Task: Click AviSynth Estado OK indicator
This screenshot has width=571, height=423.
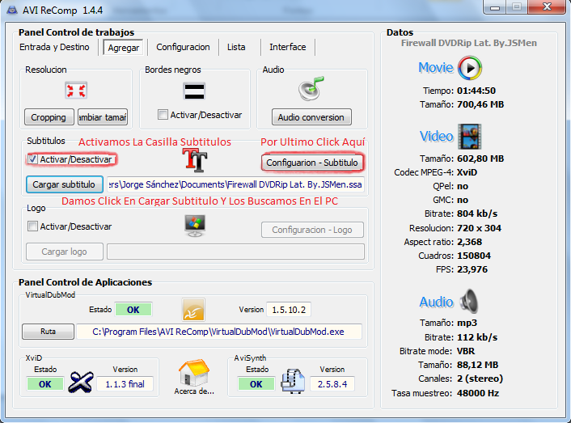Action: 256,384
